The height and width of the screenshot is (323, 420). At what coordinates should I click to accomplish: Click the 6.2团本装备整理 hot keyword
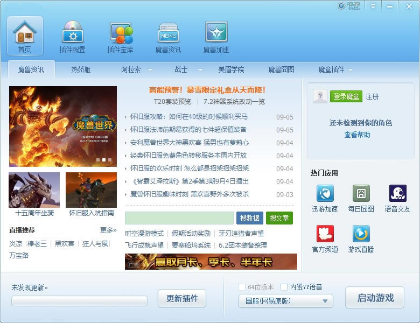[243, 245]
